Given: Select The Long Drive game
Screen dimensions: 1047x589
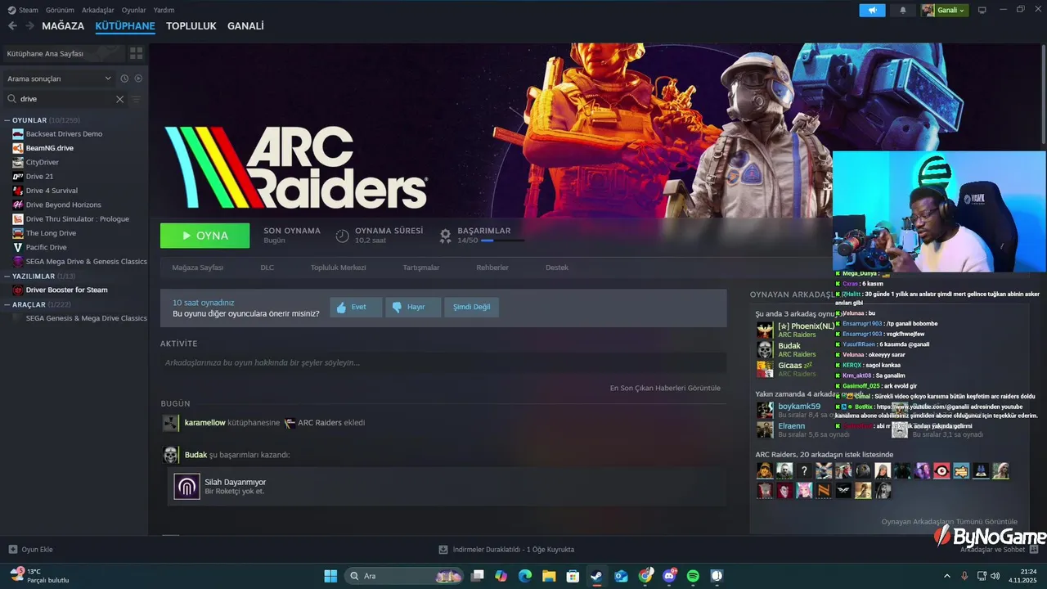Looking at the screenshot, I should 51,233.
